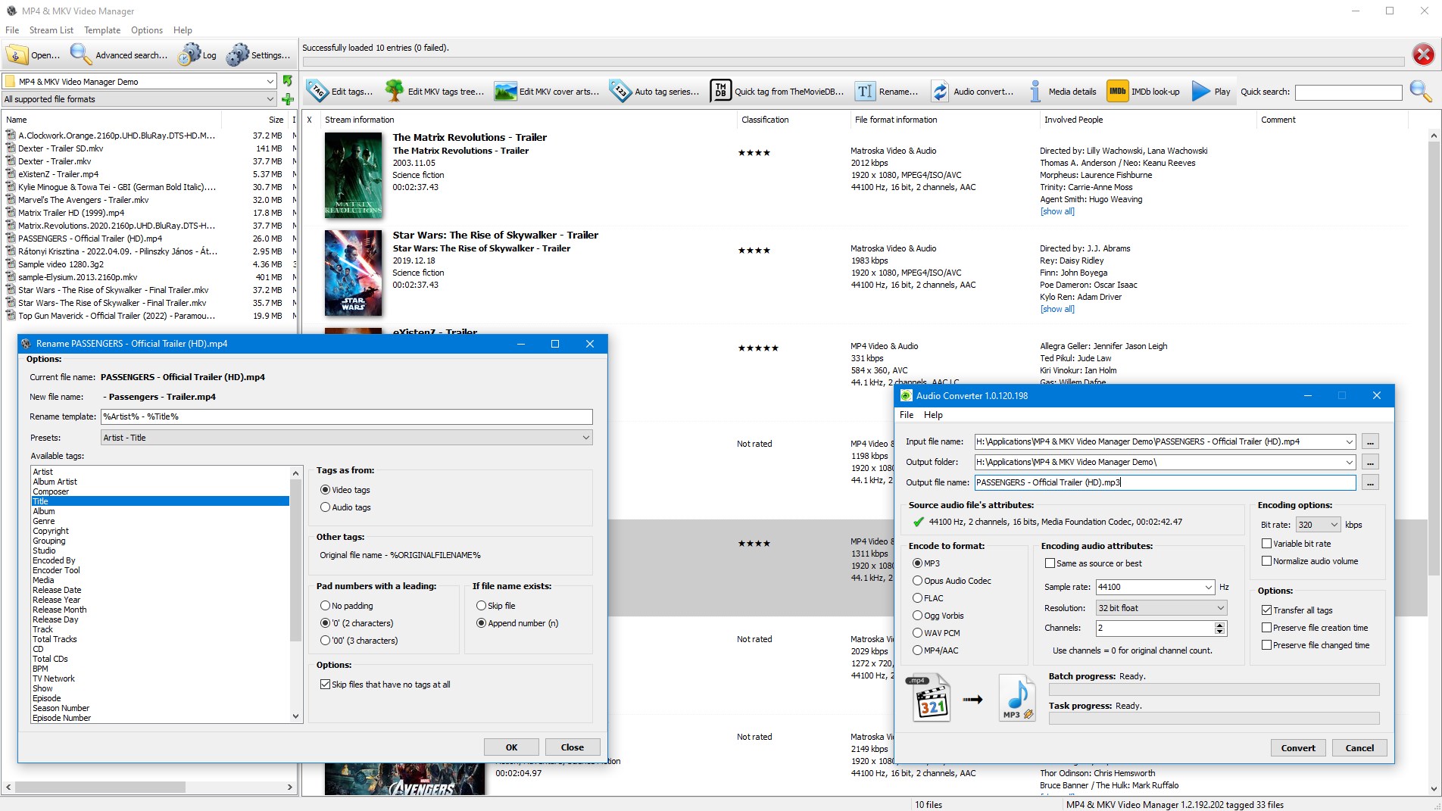
Task: Toggle Transfer all tags checkbox
Action: [1266, 610]
